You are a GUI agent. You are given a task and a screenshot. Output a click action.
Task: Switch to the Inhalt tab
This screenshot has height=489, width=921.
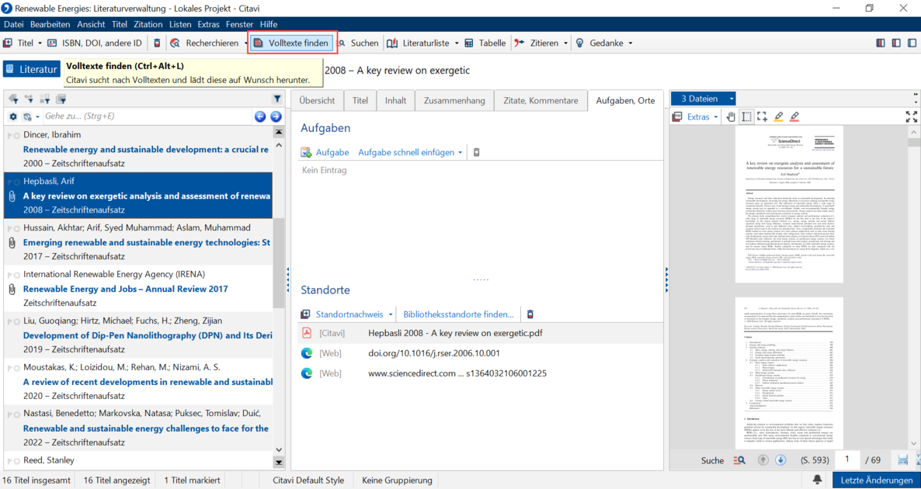[x=396, y=100]
